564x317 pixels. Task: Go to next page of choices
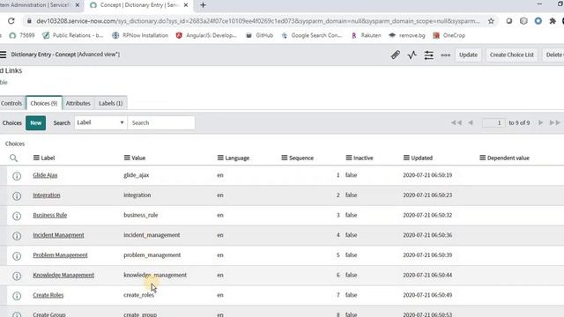coord(540,122)
